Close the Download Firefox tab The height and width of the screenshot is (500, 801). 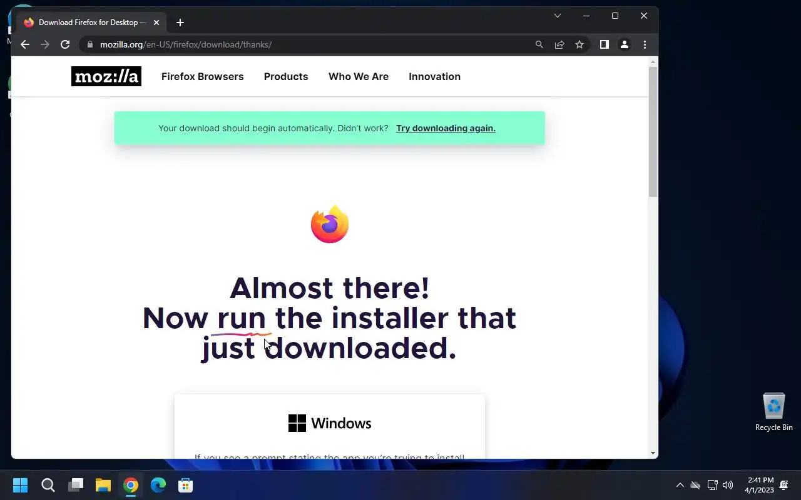click(156, 22)
